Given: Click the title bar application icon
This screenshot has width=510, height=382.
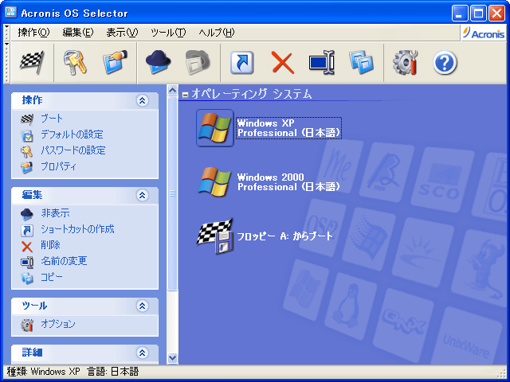Looking at the screenshot, I should [10, 13].
